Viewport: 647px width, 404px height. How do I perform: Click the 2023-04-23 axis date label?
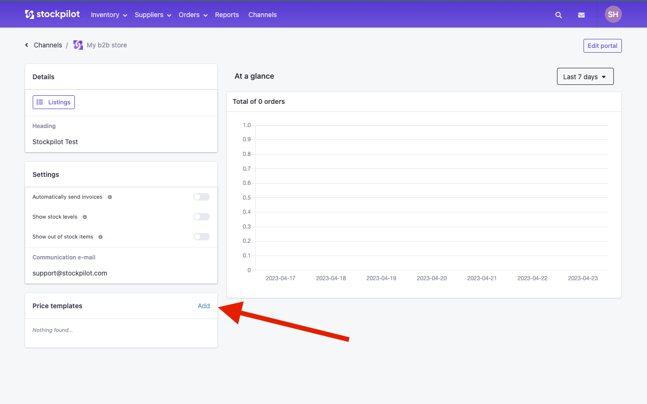[x=583, y=278]
